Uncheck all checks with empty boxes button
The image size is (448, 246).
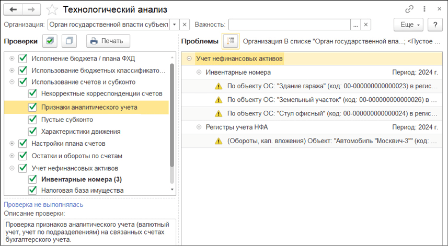tap(69, 41)
